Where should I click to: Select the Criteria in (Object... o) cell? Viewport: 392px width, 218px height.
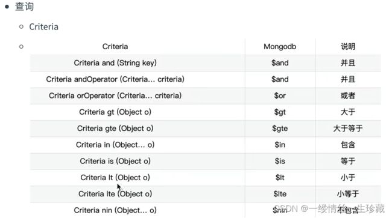115,145
